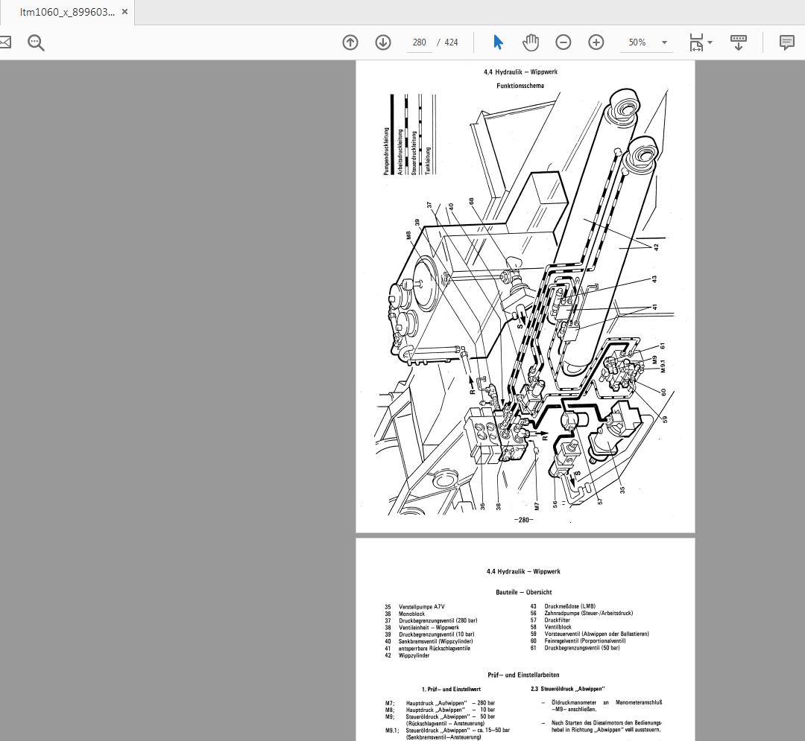Select the ltm1060 document tab
The height and width of the screenshot is (741, 805).
tap(67, 13)
